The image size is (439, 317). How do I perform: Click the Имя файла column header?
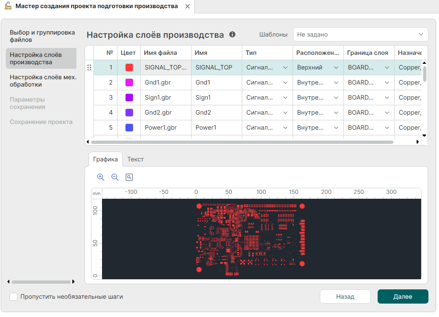(x=166, y=53)
